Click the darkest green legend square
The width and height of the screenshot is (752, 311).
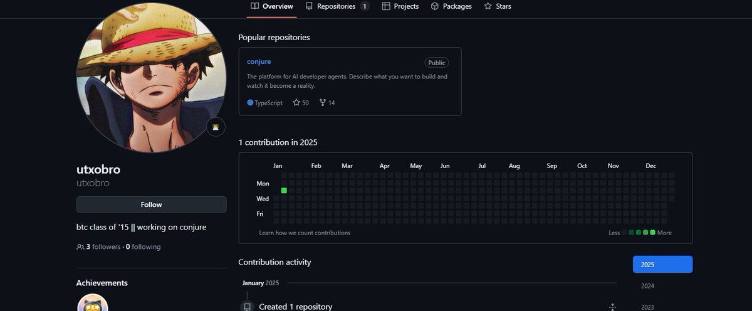(632, 233)
